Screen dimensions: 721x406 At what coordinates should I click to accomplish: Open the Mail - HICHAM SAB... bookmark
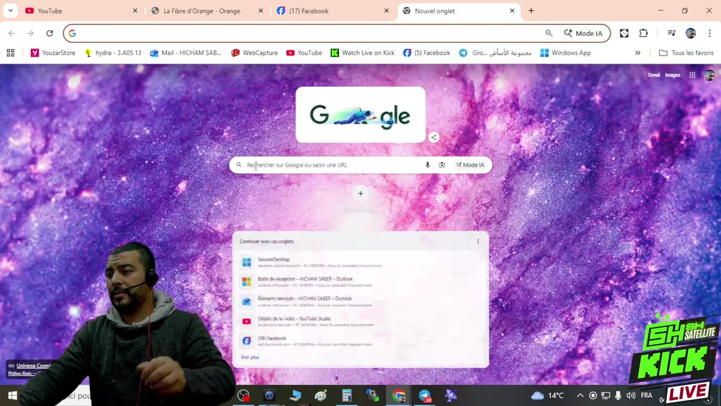point(186,53)
